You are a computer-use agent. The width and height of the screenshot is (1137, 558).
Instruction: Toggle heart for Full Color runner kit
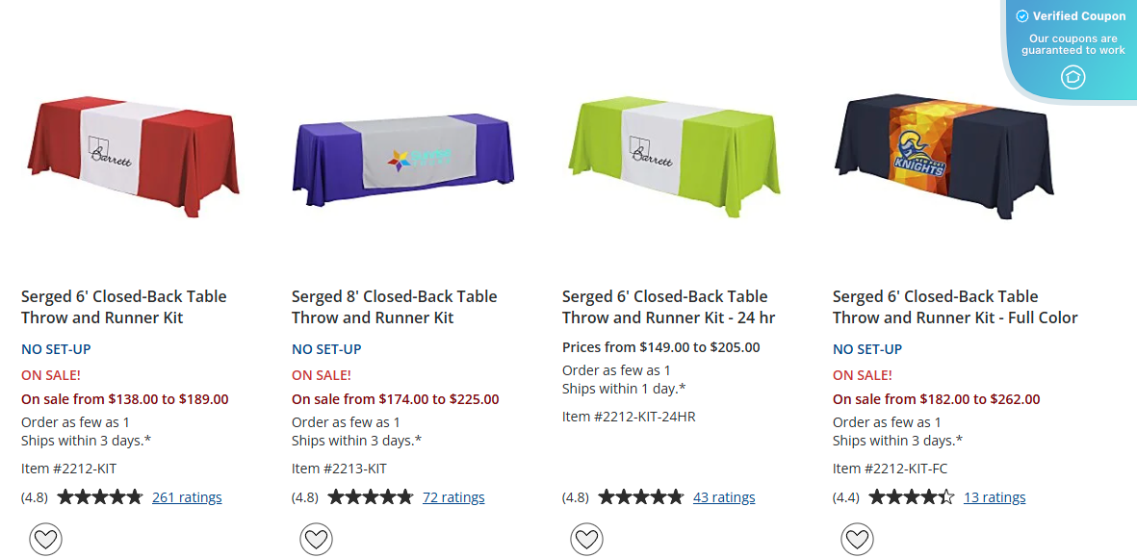point(857,539)
